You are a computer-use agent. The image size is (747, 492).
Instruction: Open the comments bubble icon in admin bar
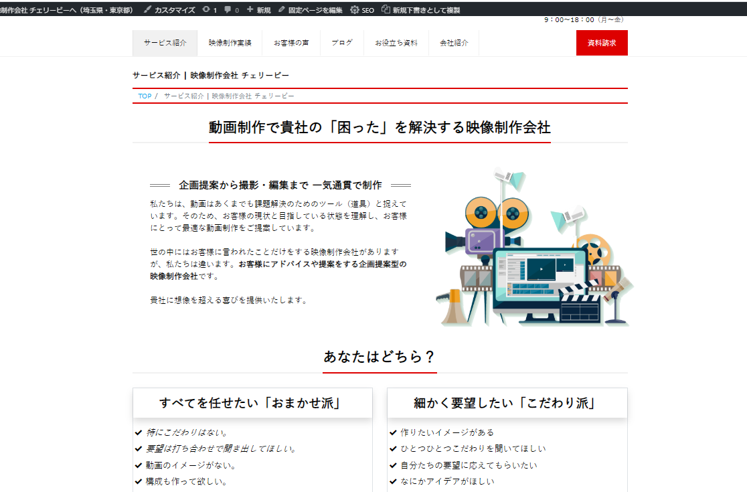pos(228,10)
